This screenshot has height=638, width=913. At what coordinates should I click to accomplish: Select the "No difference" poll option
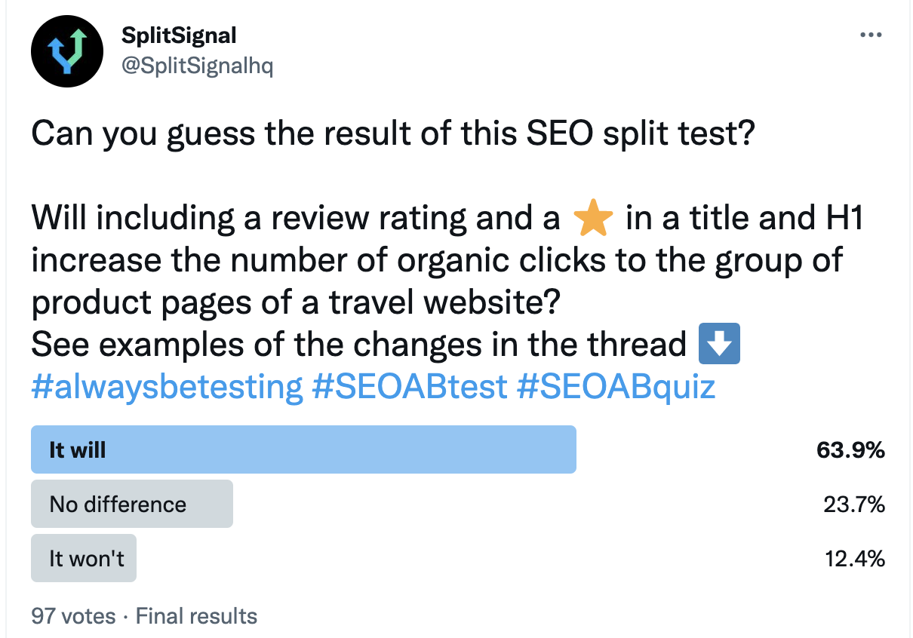[x=132, y=504]
